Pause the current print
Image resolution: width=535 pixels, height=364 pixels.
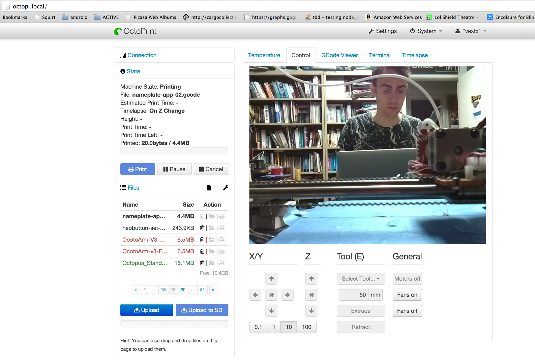click(174, 169)
